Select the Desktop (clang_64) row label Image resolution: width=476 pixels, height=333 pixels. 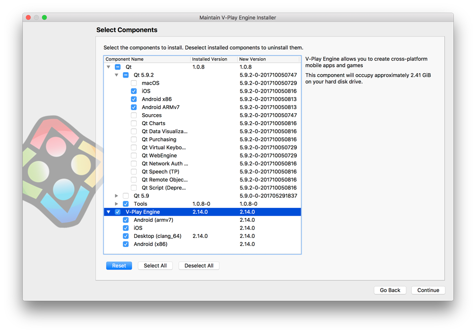157,236
